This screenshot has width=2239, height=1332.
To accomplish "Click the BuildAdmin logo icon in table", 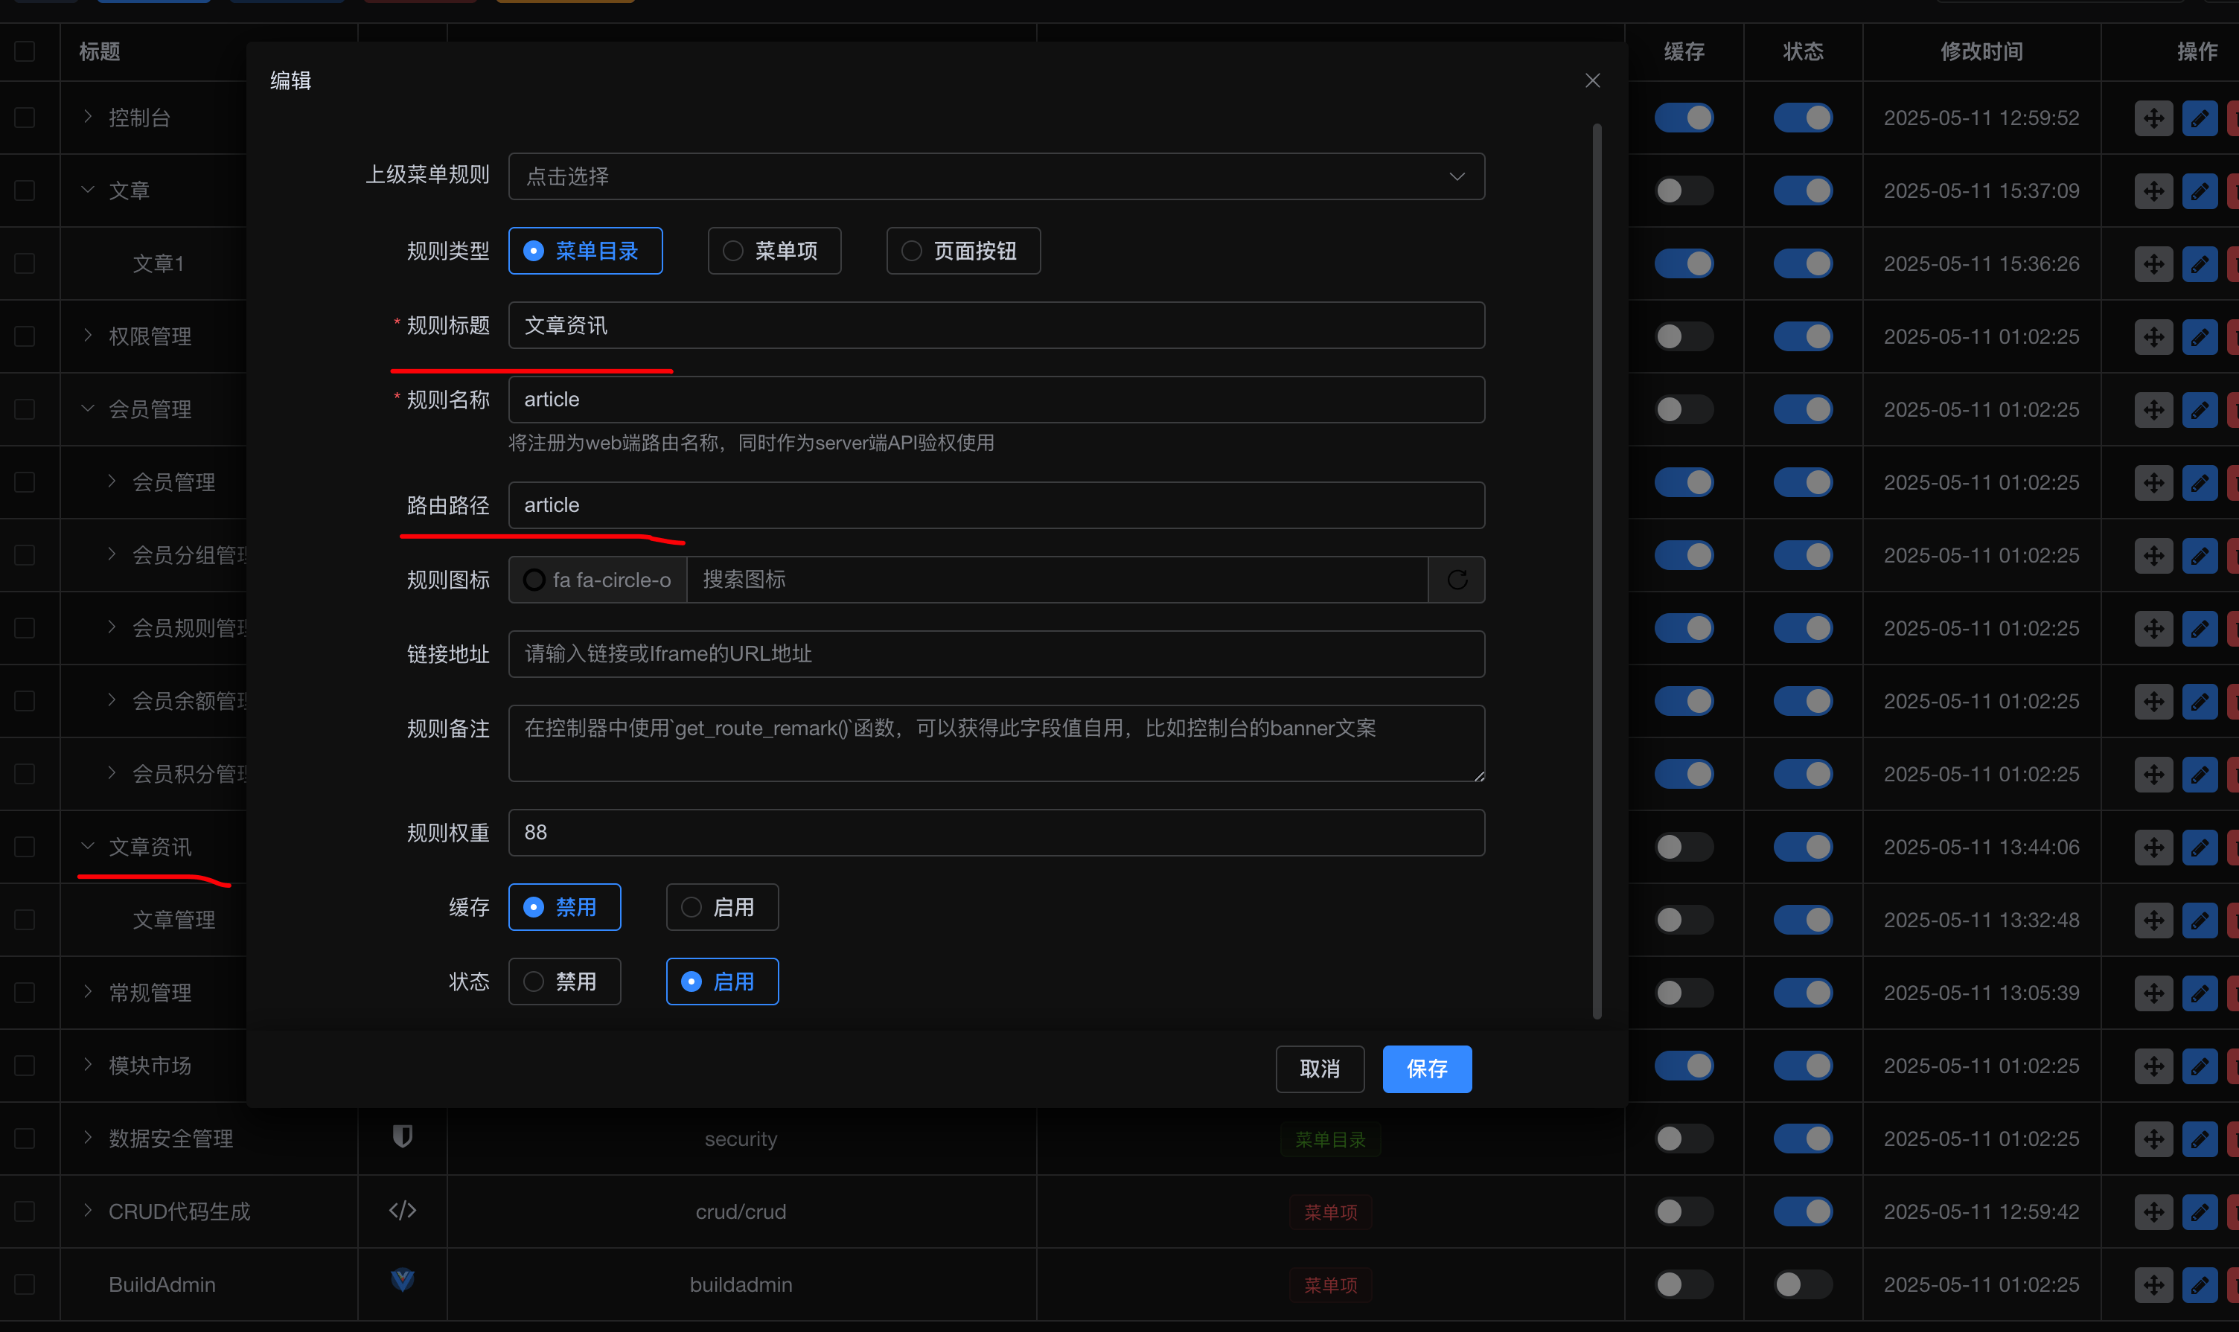I will click(x=402, y=1281).
